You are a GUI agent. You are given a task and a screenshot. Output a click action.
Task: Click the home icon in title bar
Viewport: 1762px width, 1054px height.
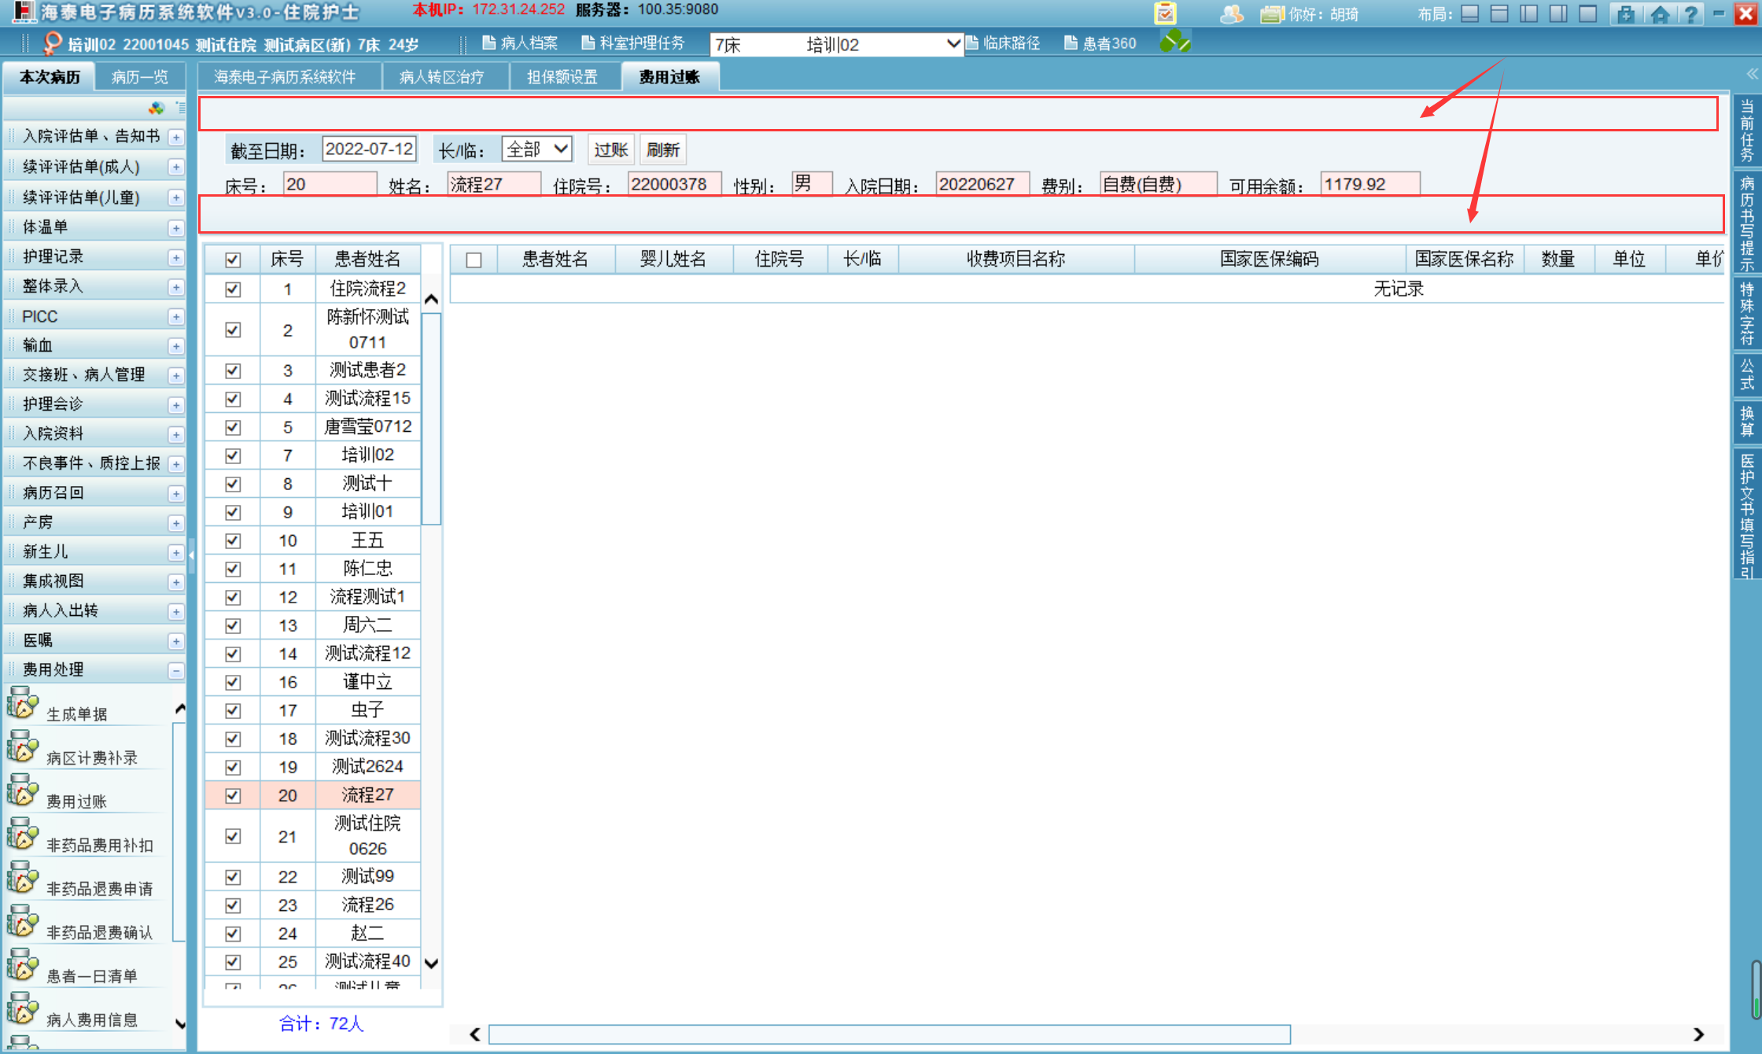tap(1660, 13)
